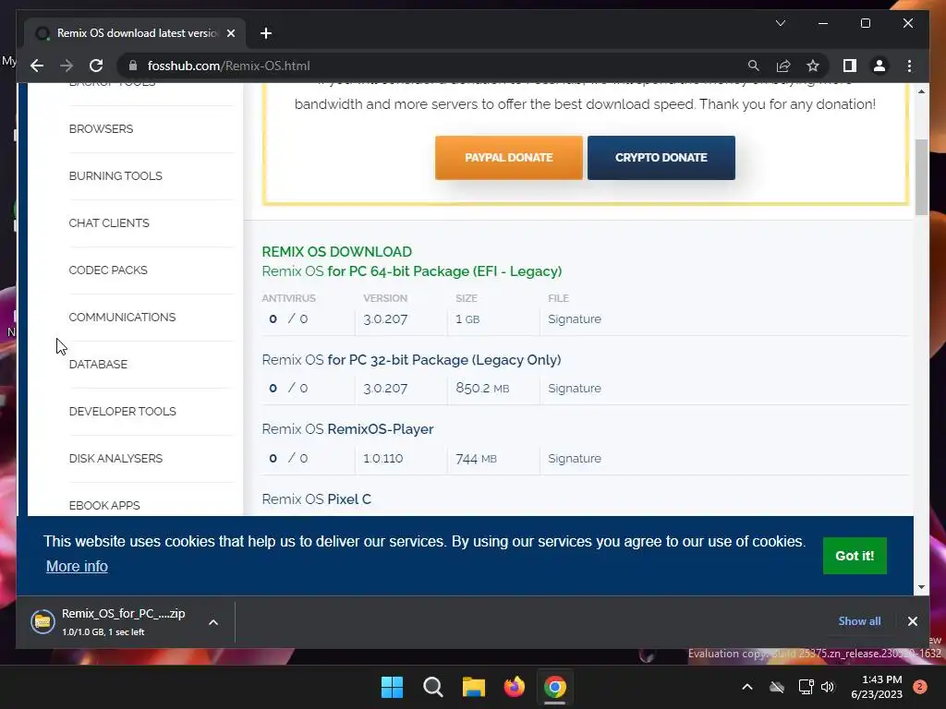946x709 pixels.
Task: Click antivirus result 0 / 0 for RemixOS-Player
Action: (x=288, y=458)
